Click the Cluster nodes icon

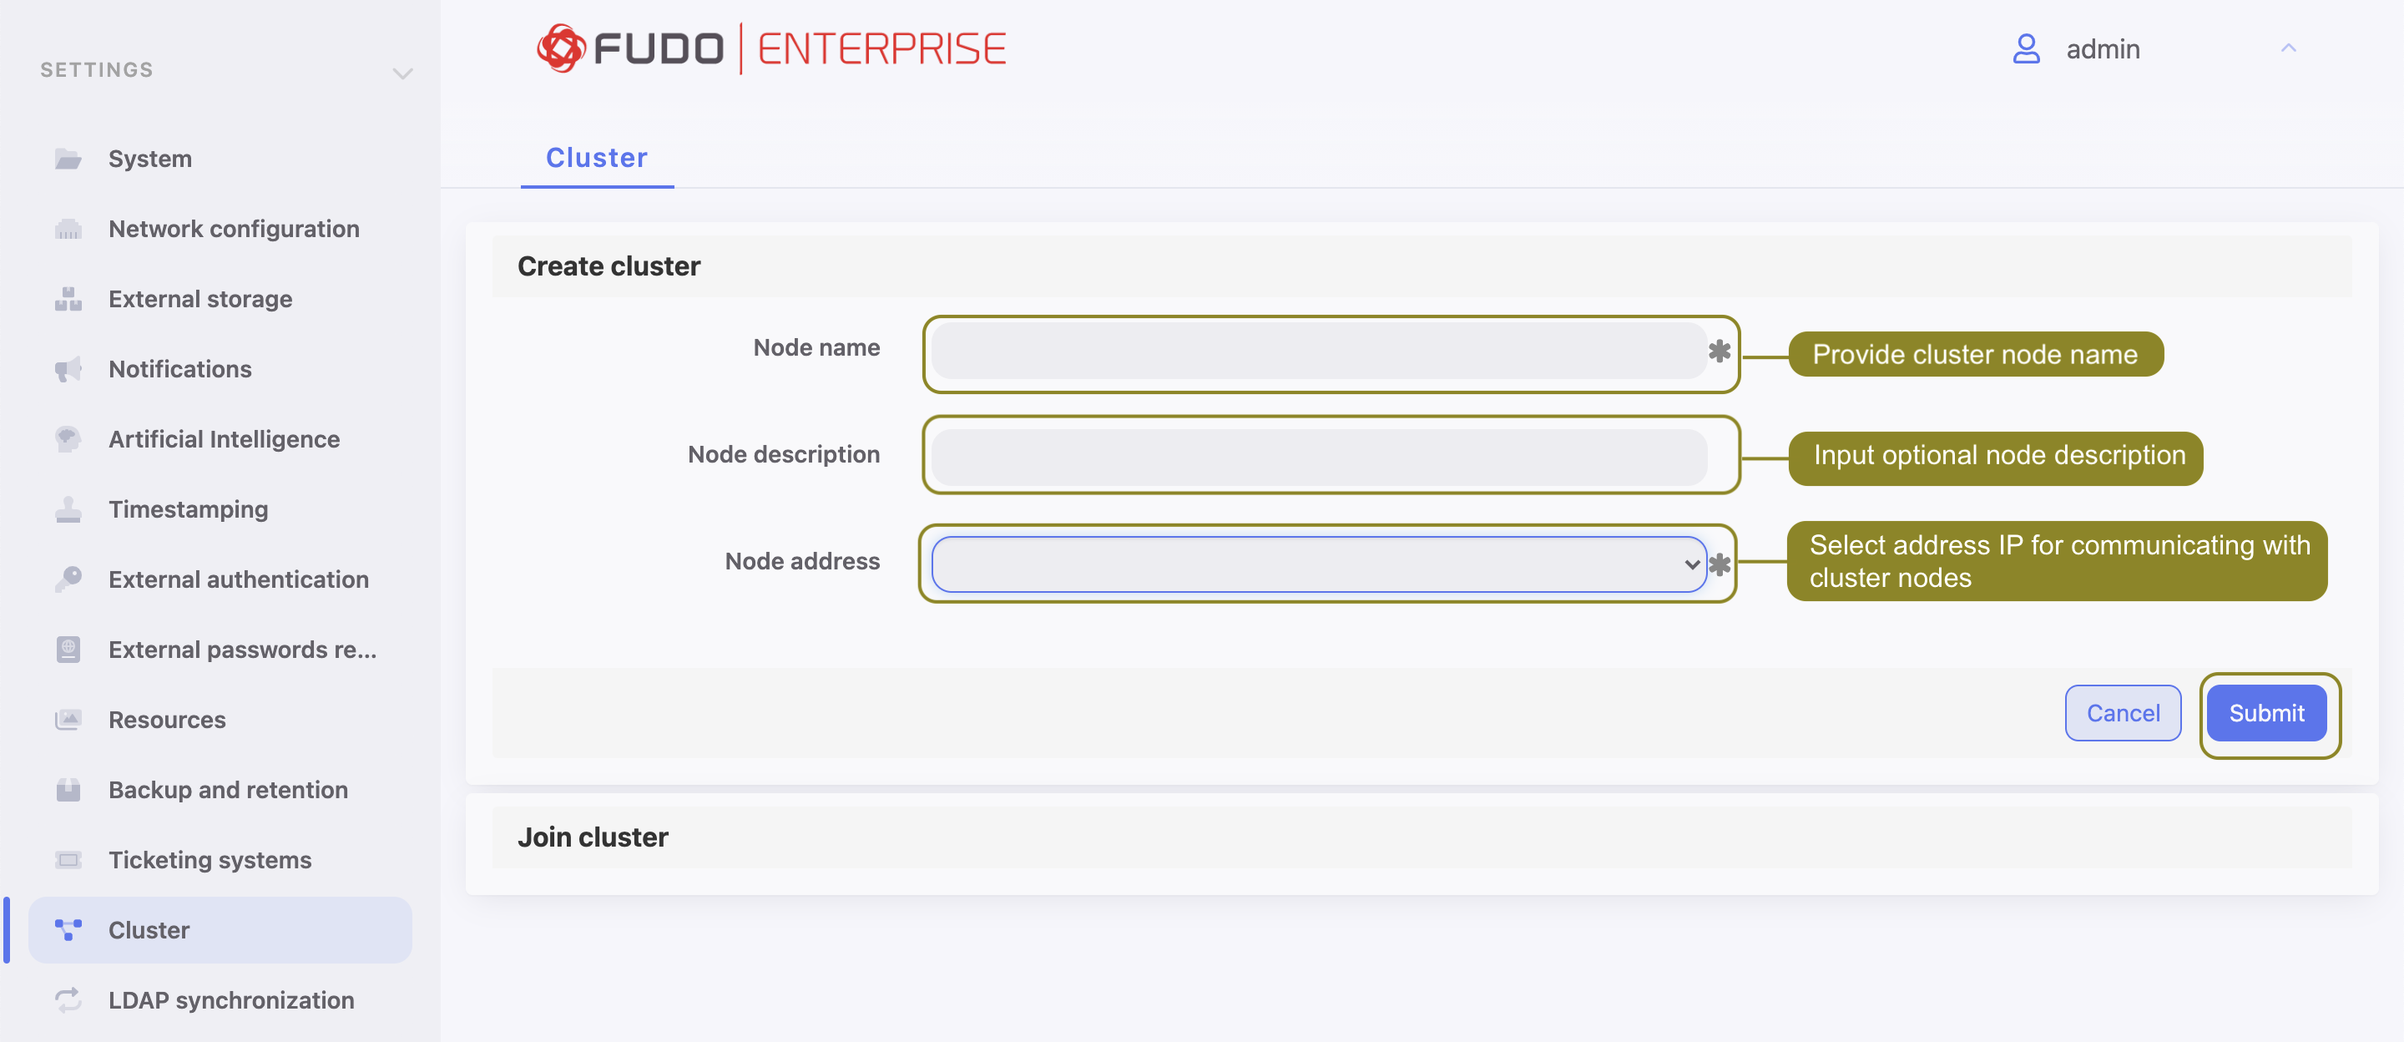pos(68,929)
